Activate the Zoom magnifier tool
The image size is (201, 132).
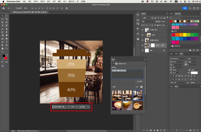click(x=6, y=49)
